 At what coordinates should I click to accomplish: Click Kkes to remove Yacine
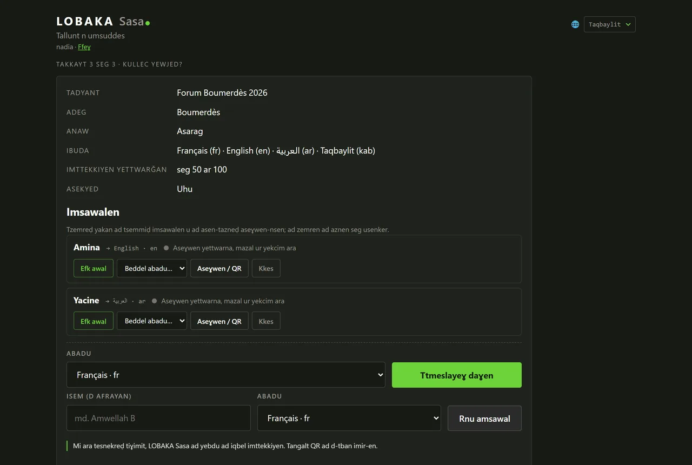click(x=266, y=321)
